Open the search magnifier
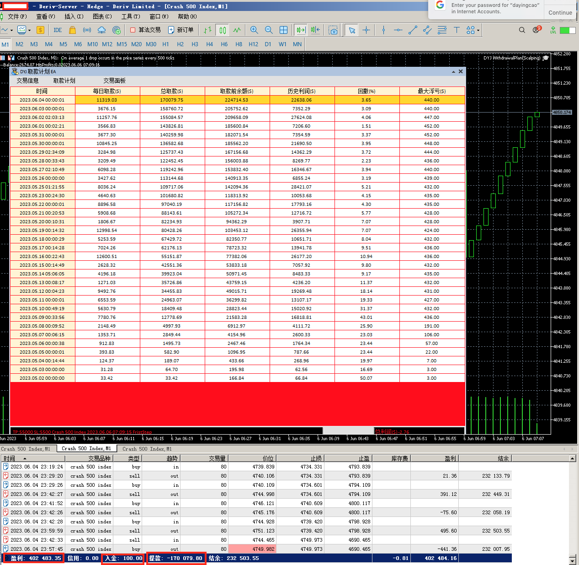579x565 pixels. coord(522,30)
